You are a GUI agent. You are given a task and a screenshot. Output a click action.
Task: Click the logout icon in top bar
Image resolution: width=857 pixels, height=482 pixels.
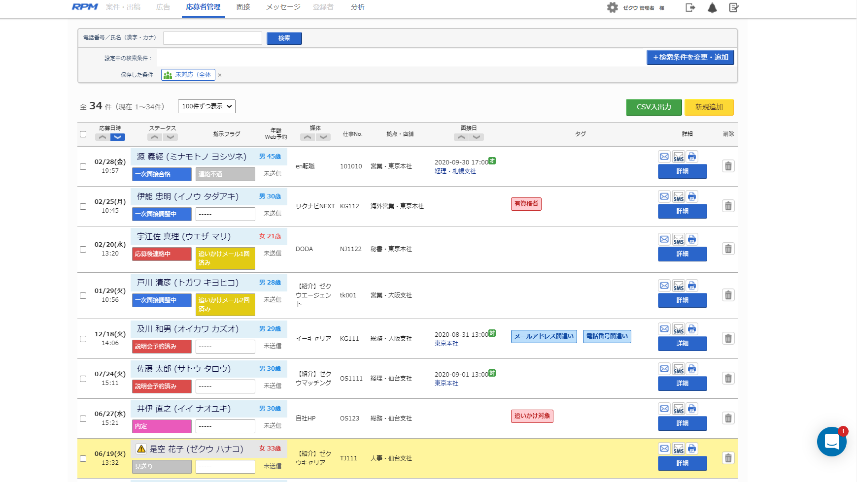click(690, 7)
